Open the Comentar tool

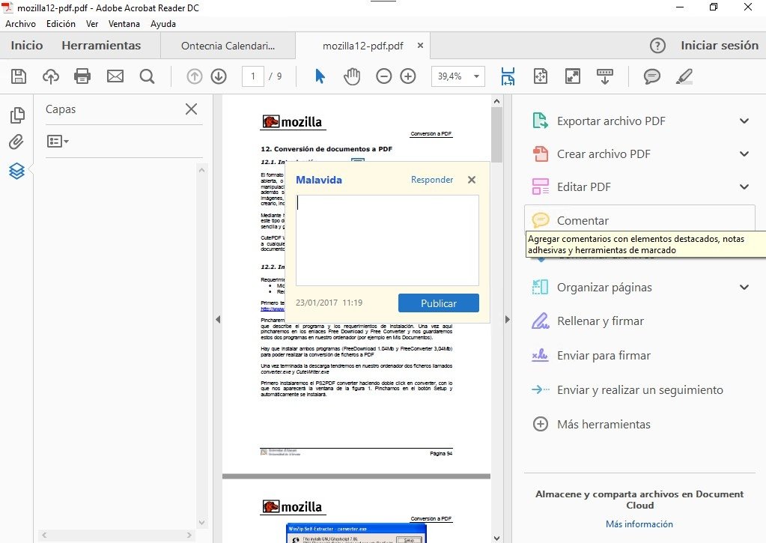click(640, 220)
